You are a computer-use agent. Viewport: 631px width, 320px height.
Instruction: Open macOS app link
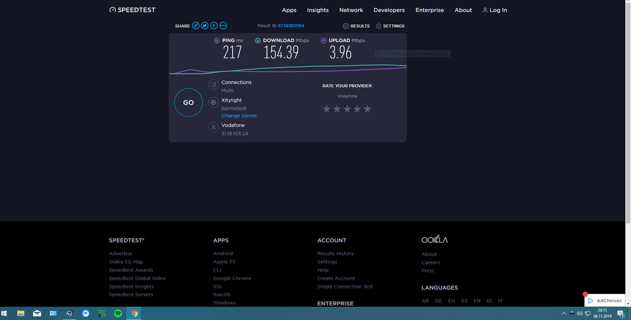(x=222, y=295)
